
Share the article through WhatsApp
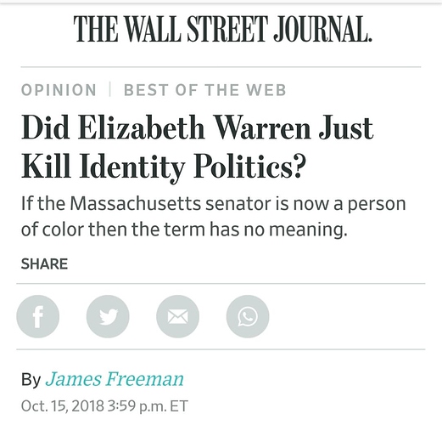pyautogui.click(x=248, y=316)
